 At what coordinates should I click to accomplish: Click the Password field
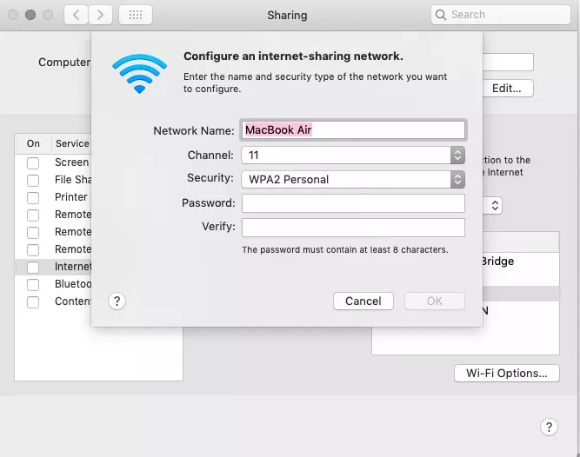tap(353, 203)
